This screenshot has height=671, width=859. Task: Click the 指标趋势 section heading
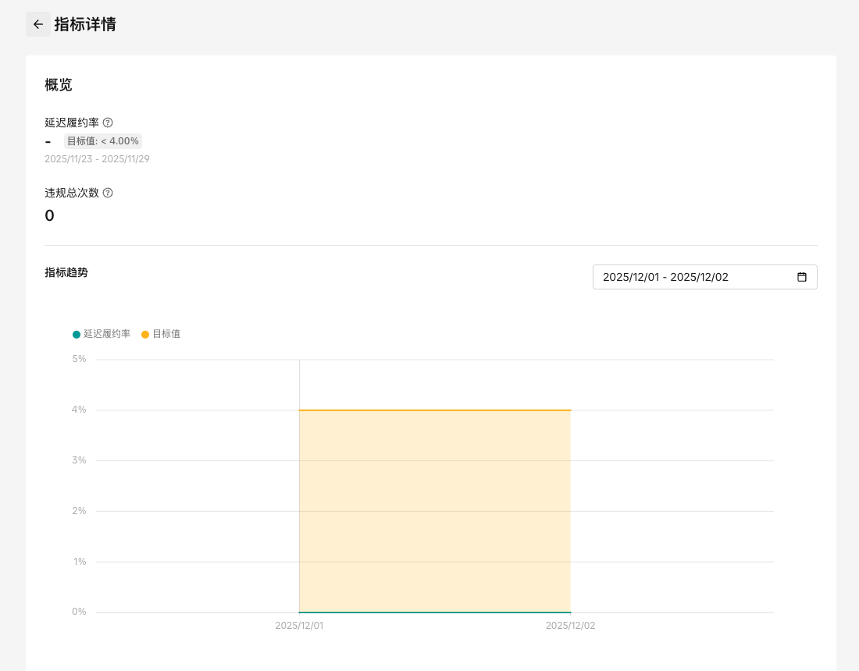coord(66,272)
